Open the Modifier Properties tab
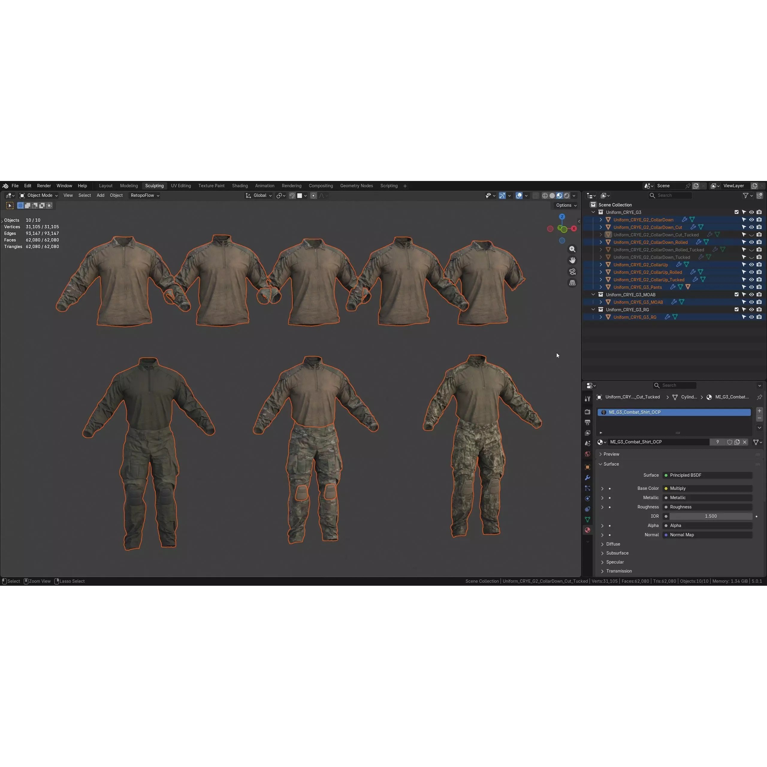 click(588, 477)
